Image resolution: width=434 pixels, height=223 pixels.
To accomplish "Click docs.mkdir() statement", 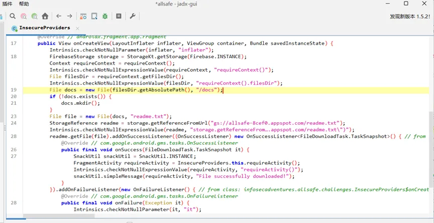I will click(80, 103).
